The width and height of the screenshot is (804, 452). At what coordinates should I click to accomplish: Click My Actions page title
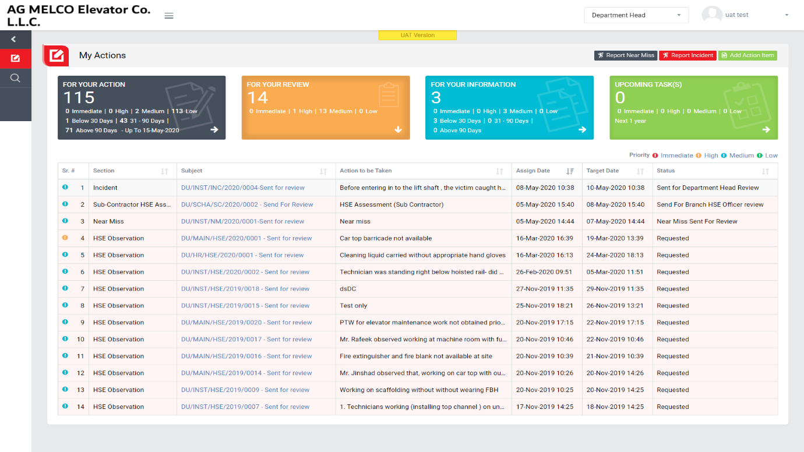tap(103, 55)
